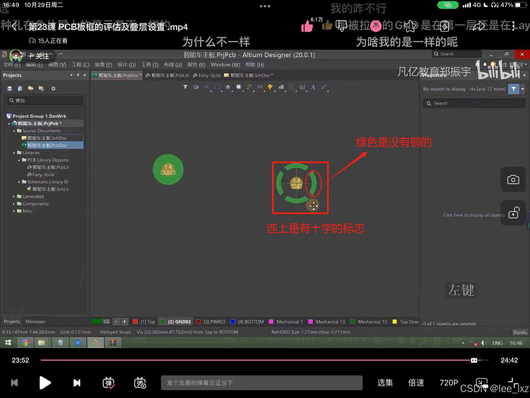530x398 pixels.
Task: Click the speaker volume tray icon
Action: click(484, 343)
